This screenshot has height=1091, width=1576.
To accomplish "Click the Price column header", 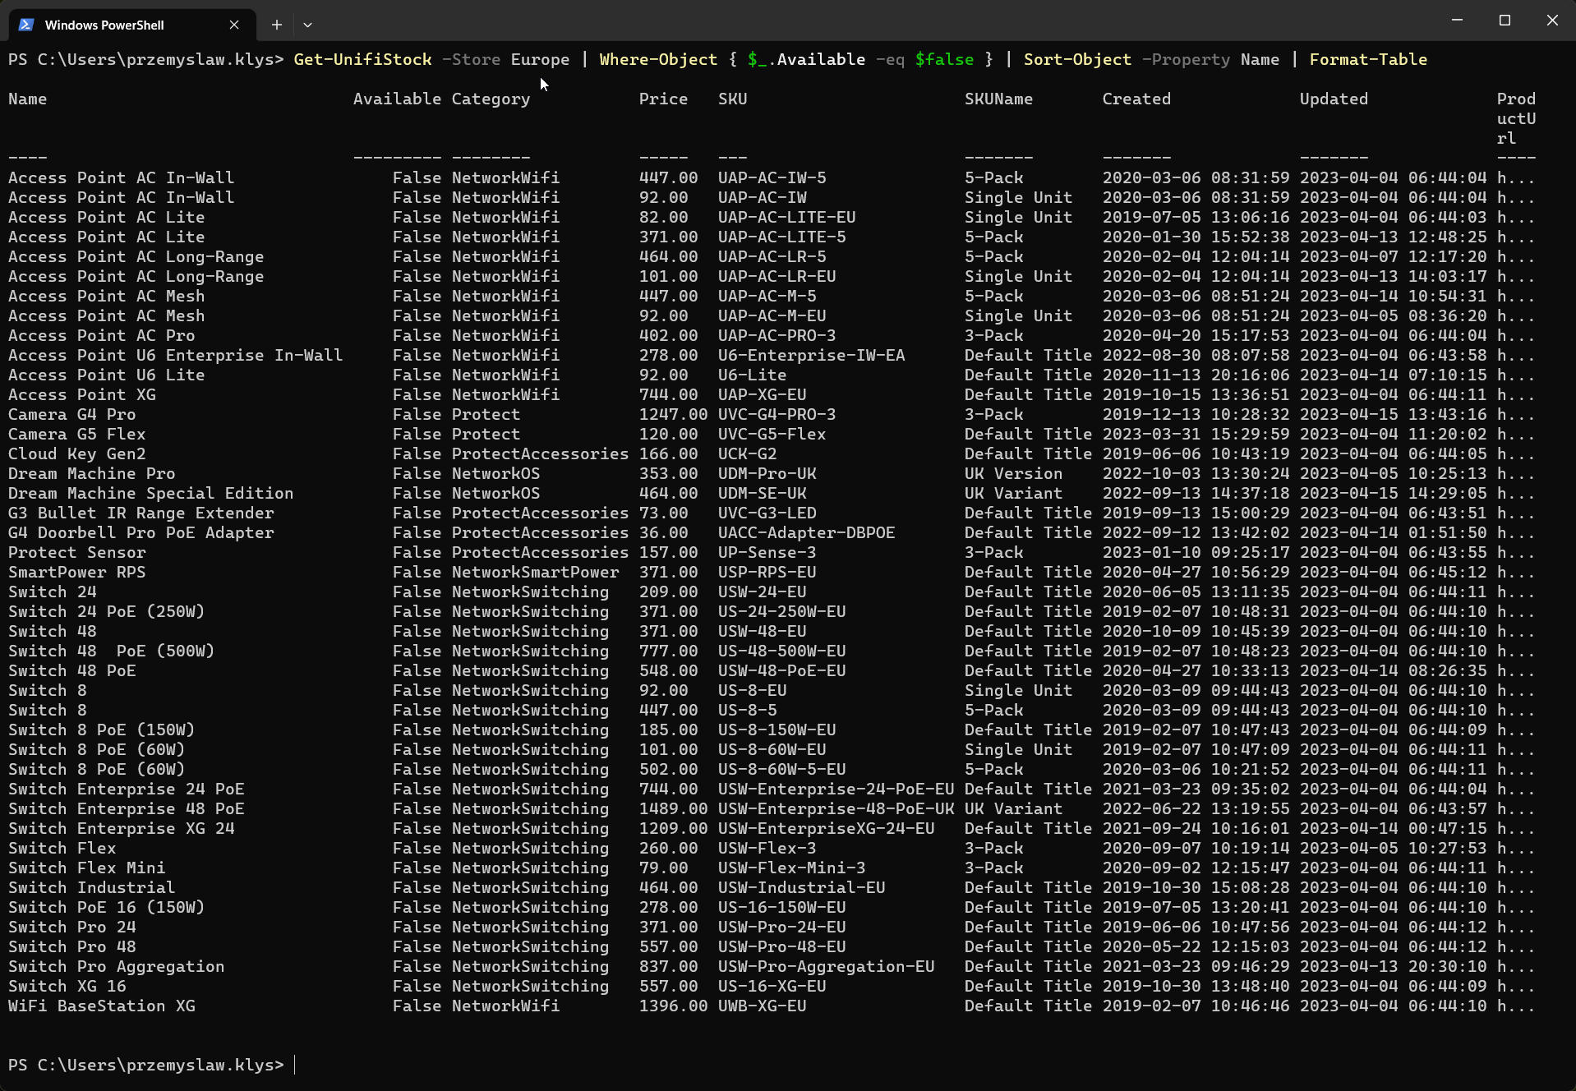I will 663,99.
